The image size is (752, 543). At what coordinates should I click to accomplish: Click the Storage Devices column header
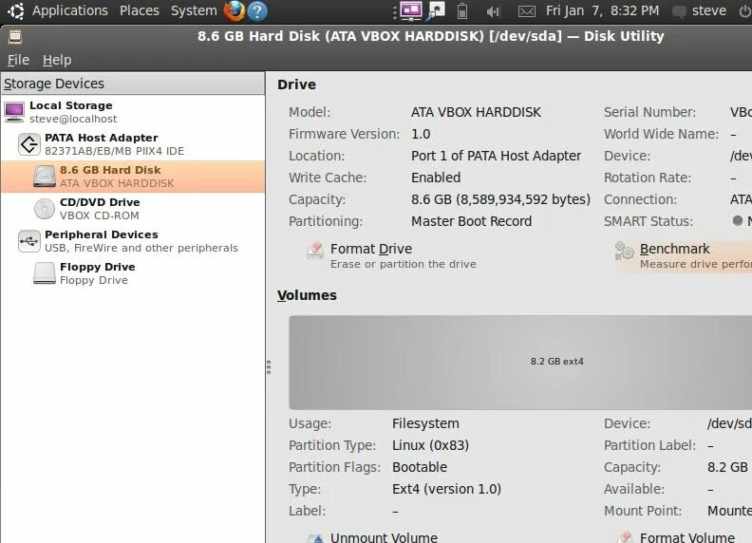tap(133, 84)
